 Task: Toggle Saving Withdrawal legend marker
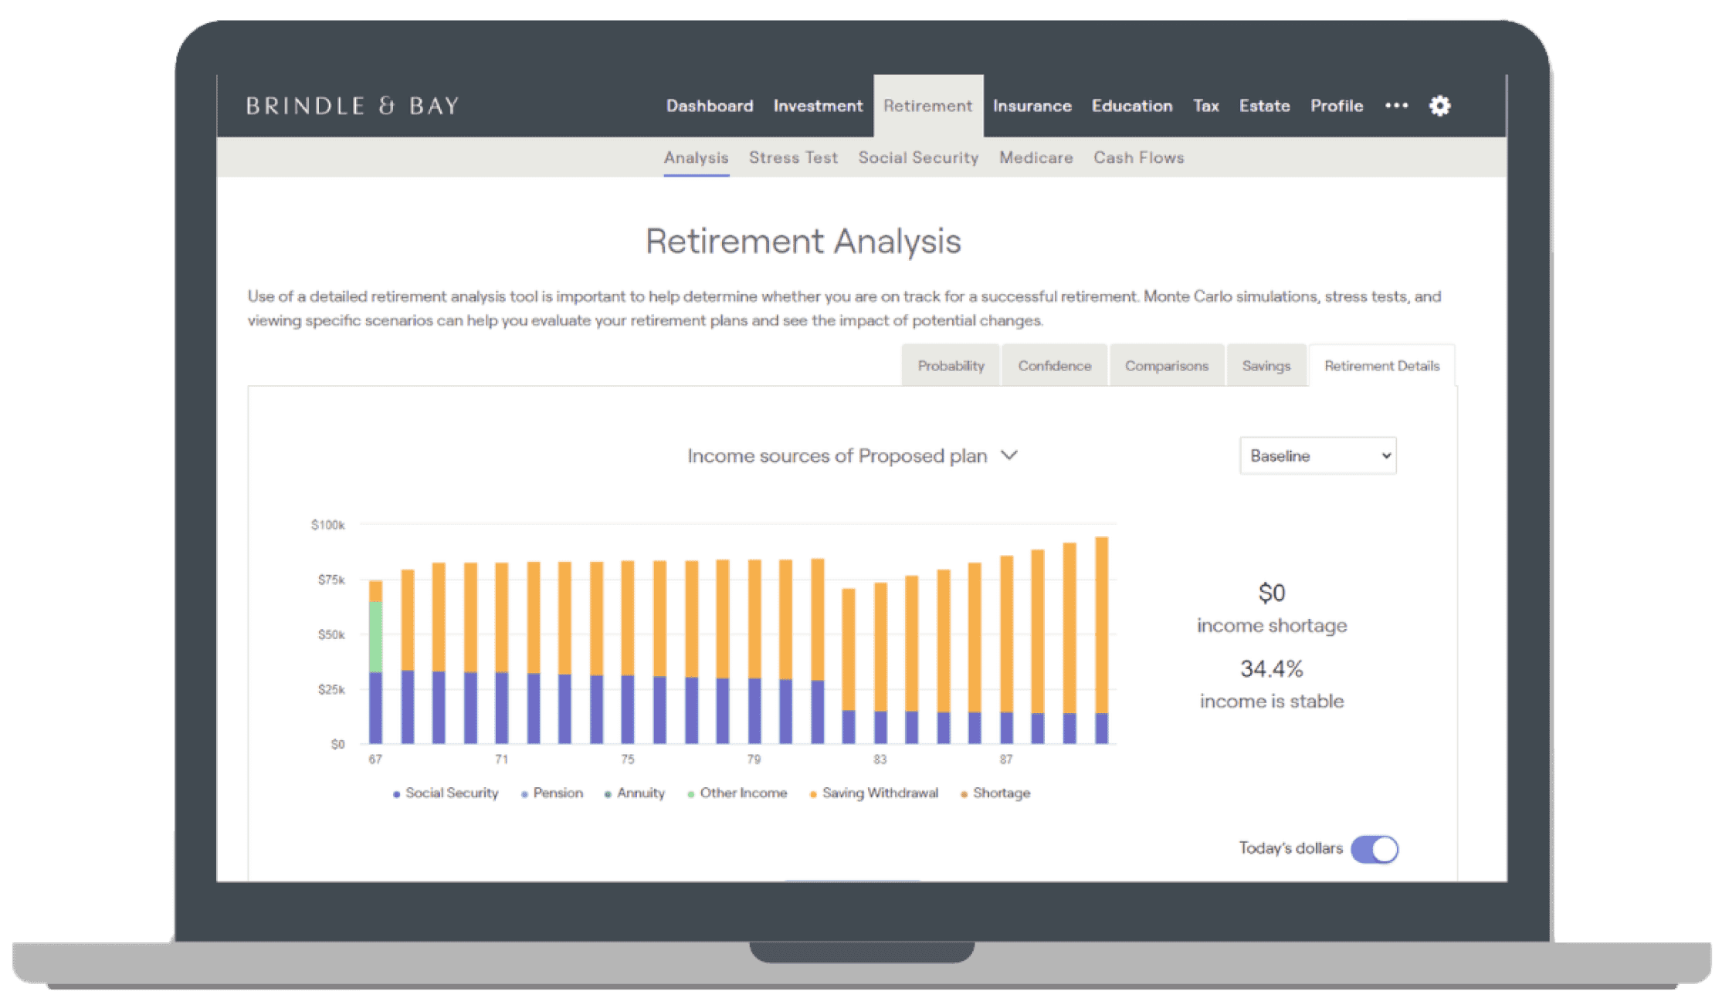[x=813, y=794]
